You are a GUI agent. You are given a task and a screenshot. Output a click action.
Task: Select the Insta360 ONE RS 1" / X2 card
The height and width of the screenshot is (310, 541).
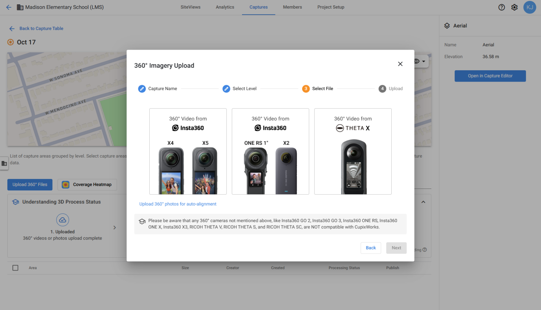coord(270,152)
